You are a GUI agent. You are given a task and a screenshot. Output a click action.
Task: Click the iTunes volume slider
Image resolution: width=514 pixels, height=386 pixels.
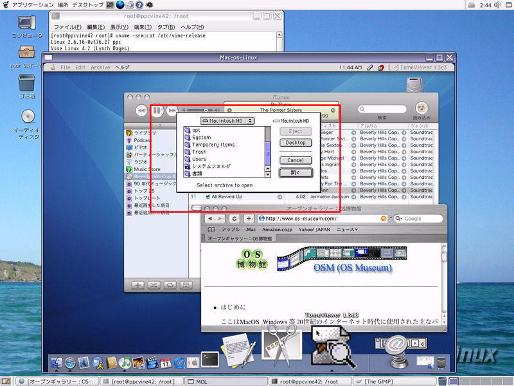click(201, 110)
